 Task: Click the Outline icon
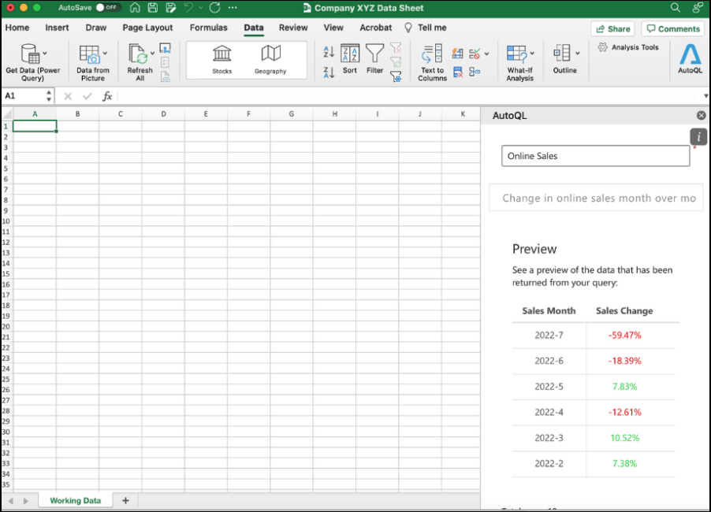562,53
